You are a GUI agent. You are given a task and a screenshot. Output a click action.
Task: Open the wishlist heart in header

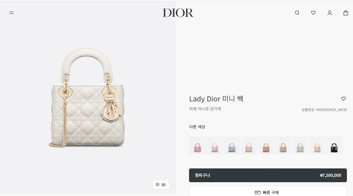tap(313, 13)
